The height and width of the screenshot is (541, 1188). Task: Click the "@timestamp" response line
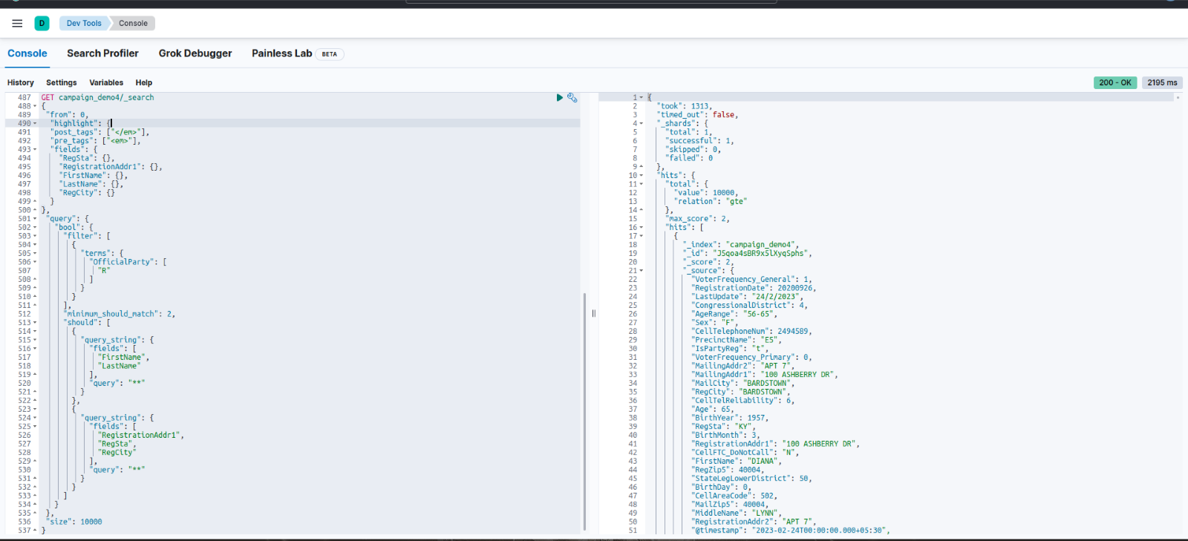click(x=792, y=531)
